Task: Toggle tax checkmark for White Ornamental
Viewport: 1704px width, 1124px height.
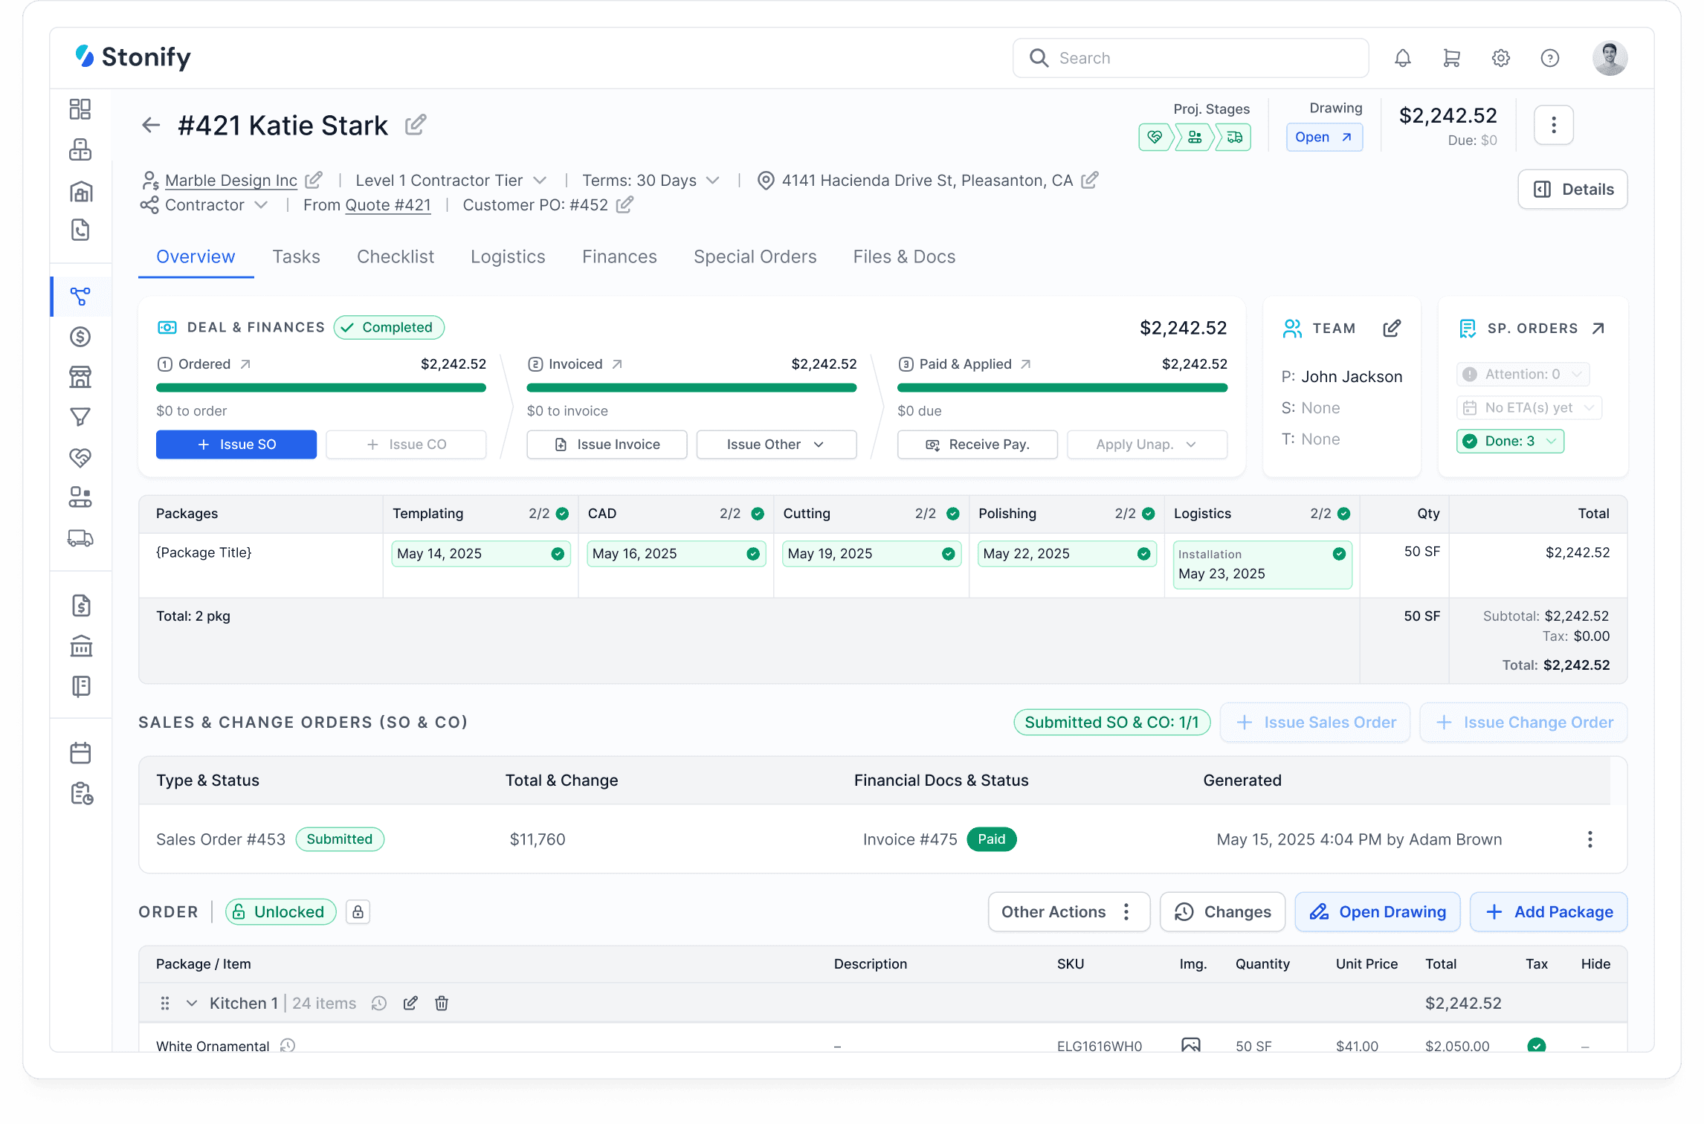Action: point(1536,1045)
